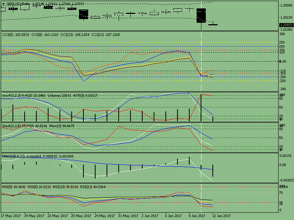Click the 250 level on CCI scale
Image resolution: width=294 pixels, height=220 pixels.
point(282,43)
